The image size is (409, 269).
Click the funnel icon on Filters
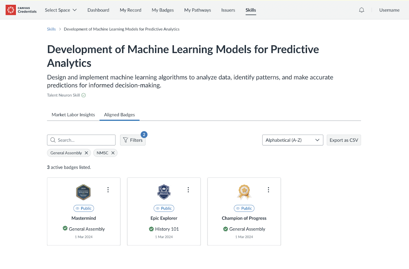[x=126, y=140]
